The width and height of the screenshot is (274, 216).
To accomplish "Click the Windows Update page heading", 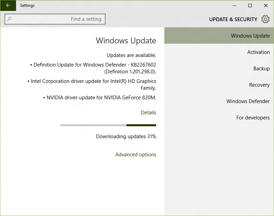I will (x=126, y=41).
